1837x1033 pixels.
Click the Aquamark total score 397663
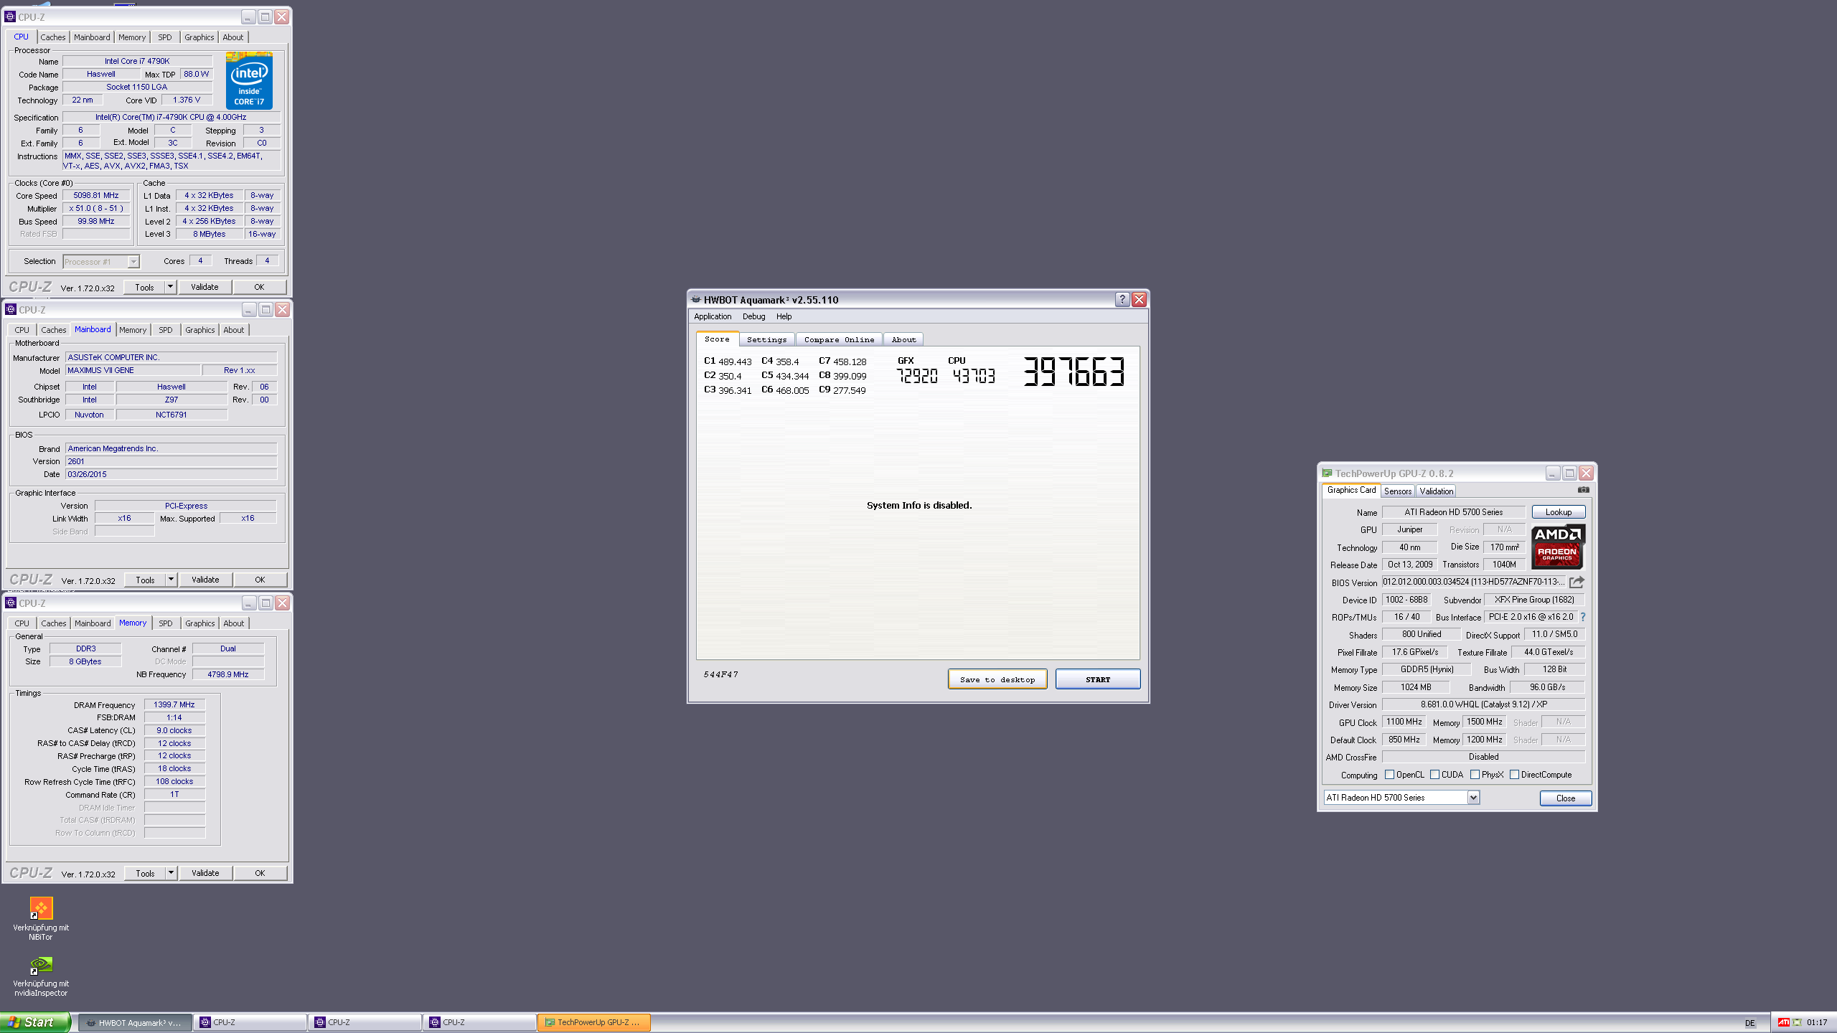pos(1073,372)
